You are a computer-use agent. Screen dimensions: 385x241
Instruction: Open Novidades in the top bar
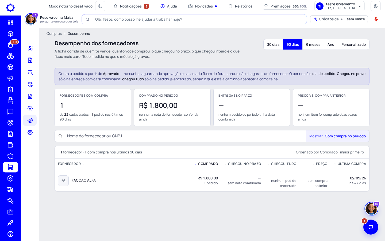[202, 6]
